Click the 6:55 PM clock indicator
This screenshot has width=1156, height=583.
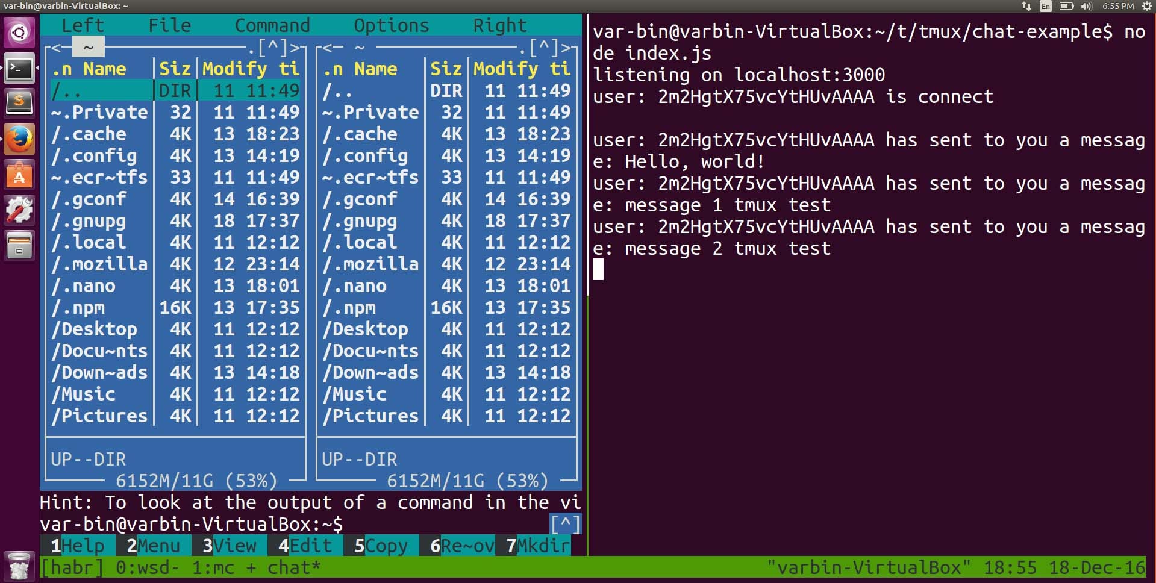pos(1118,6)
